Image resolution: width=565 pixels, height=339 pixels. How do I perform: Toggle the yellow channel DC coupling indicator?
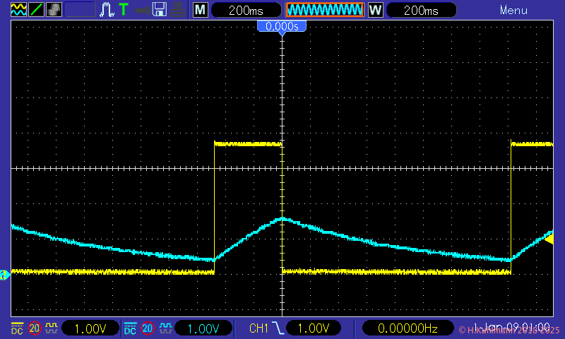pyautogui.click(x=17, y=328)
